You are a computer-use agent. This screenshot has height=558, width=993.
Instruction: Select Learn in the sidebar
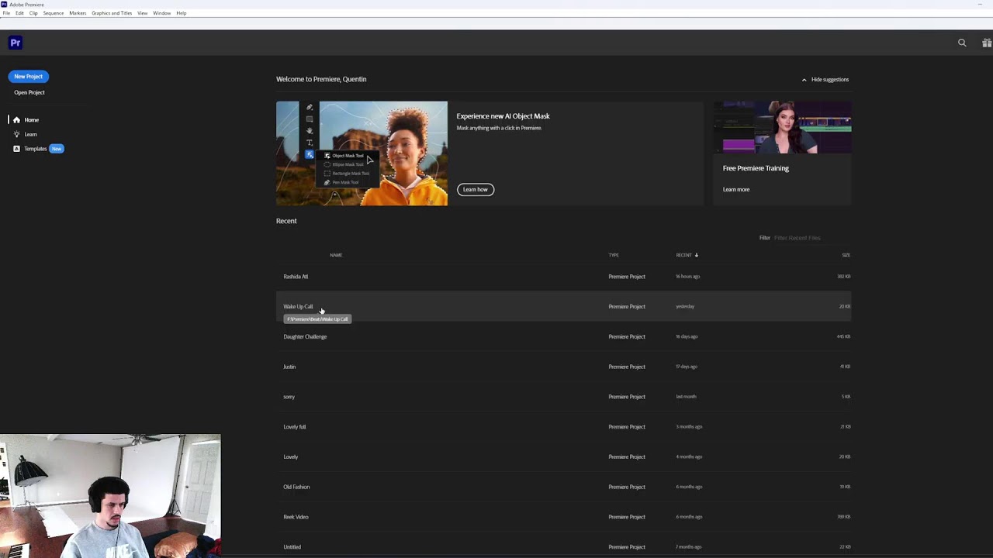point(30,134)
